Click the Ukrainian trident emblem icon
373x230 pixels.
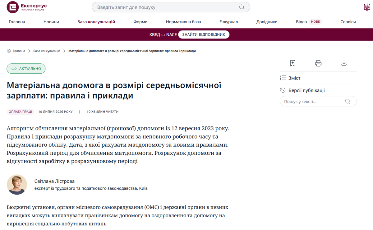pos(367,7)
